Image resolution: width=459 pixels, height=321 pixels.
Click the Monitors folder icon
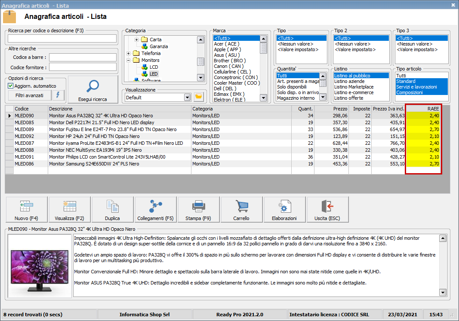[x=136, y=60]
